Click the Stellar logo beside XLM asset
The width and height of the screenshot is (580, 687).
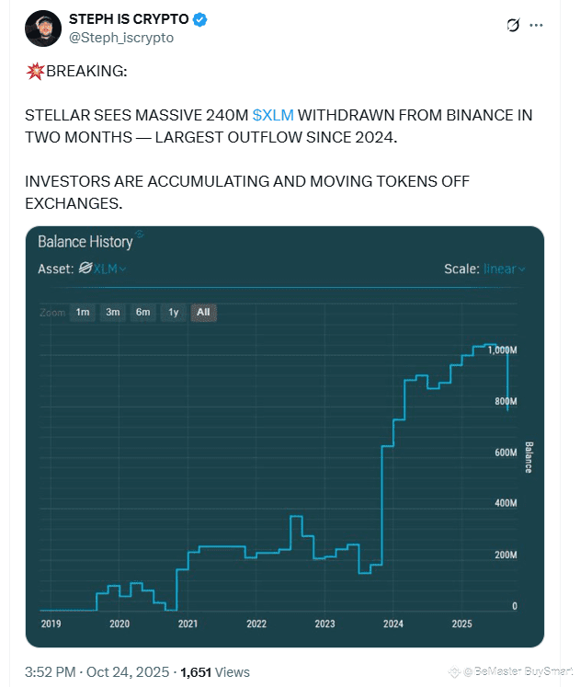coord(85,269)
